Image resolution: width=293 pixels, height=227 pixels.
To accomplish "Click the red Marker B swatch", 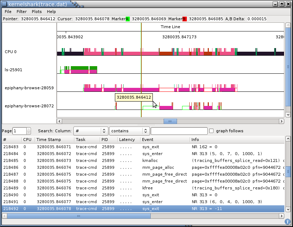I will click(185, 19).
